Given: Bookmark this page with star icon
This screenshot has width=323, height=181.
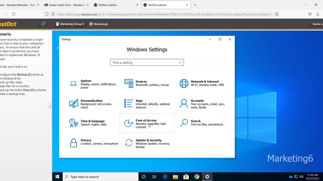Looking at the screenshot, I should 277,14.
